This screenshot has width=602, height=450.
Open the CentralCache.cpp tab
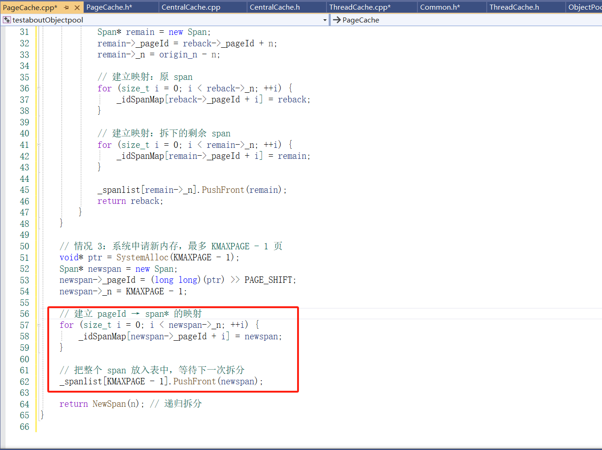tap(191, 7)
